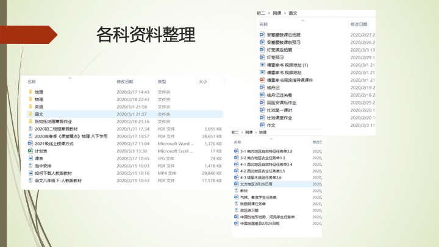Click the 计划表 Excel file icon
This screenshot has width=439, height=247.
point(30,151)
